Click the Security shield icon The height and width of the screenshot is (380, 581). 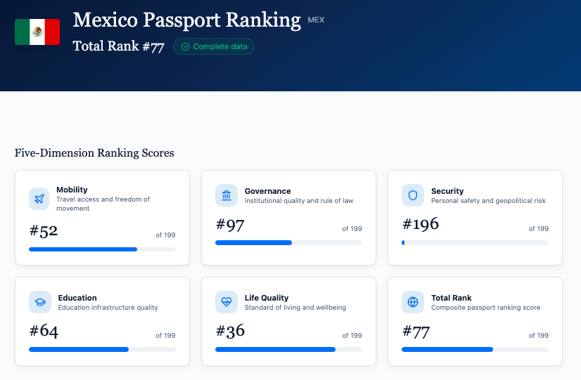point(413,196)
